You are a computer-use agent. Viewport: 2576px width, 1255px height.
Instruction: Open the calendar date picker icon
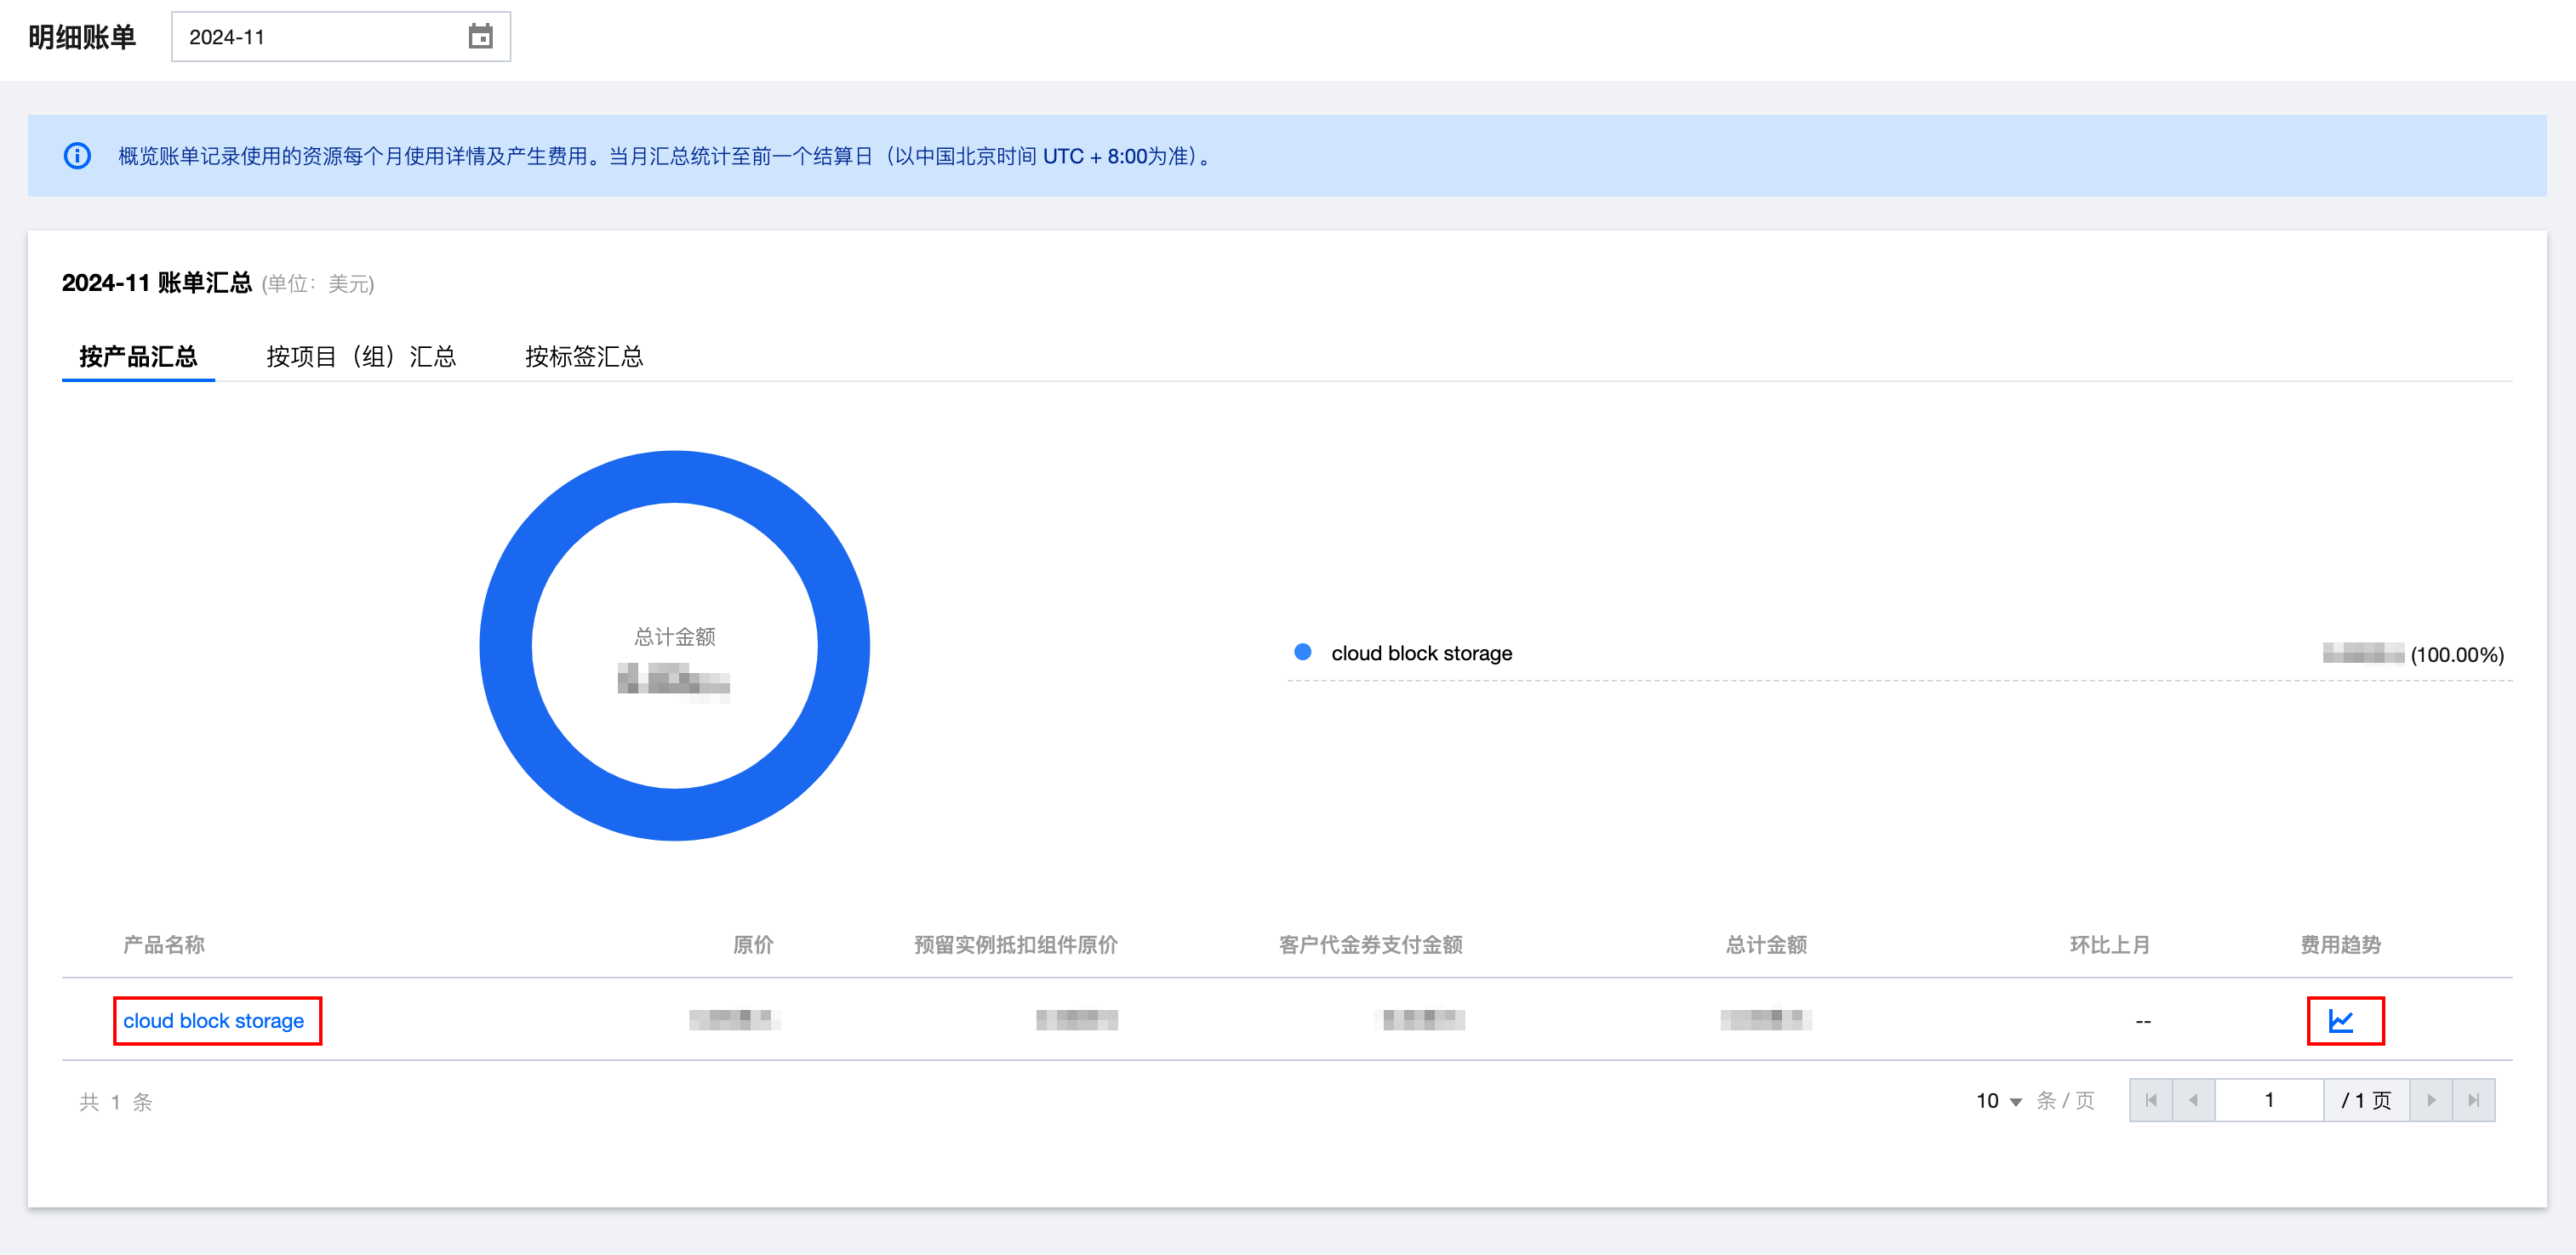(480, 37)
